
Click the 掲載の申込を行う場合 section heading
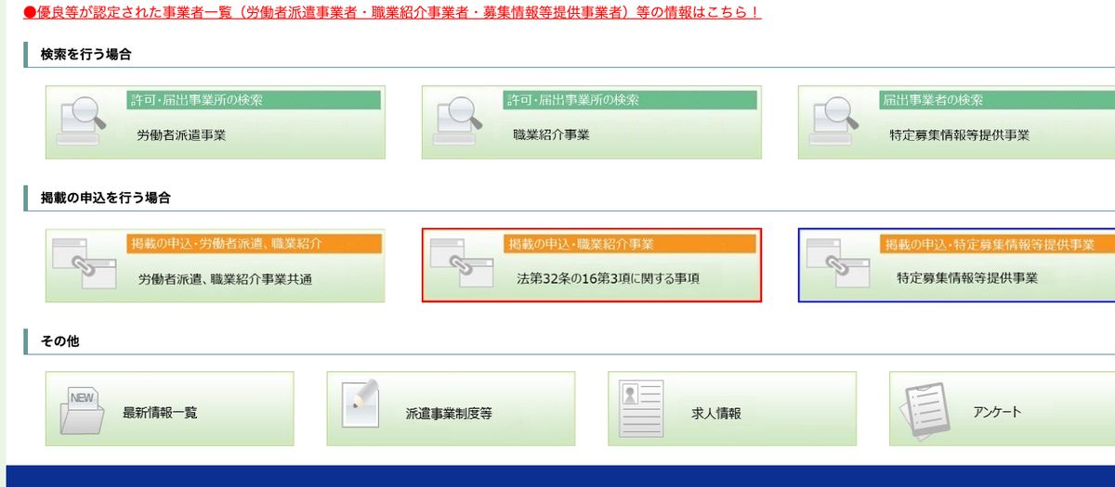pos(105,198)
